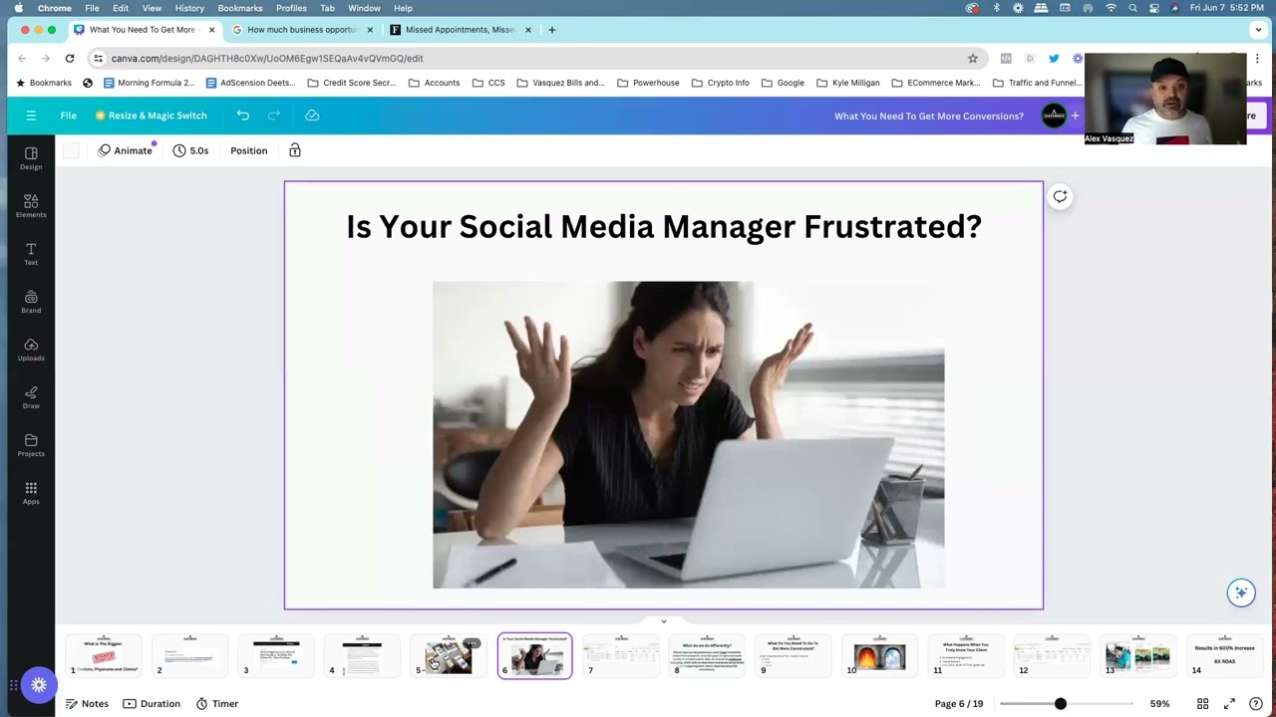The height and width of the screenshot is (717, 1276).
Task: Redo the last action
Action: coord(274,116)
